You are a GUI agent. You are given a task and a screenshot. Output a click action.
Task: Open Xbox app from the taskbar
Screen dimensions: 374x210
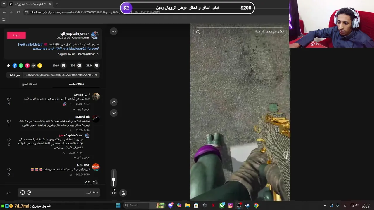(222, 205)
